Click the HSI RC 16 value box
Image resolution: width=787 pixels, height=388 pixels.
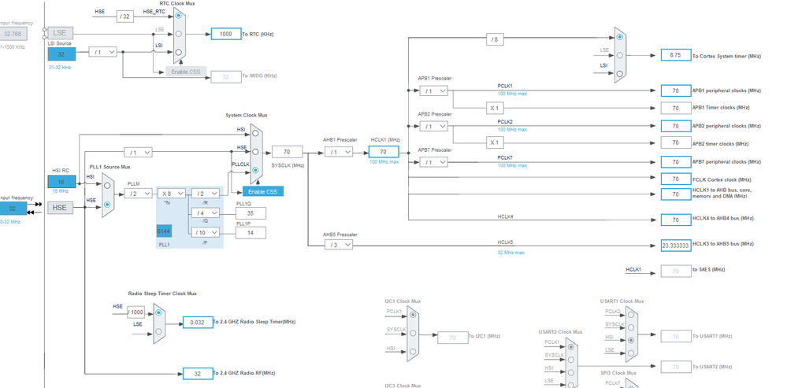(x=61, y=182)
